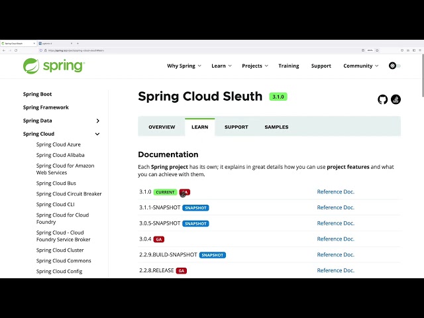Image resolution: width=424 pixels, height=318 pixels.
Task: Click the Documentation heading
Action: 168,154
